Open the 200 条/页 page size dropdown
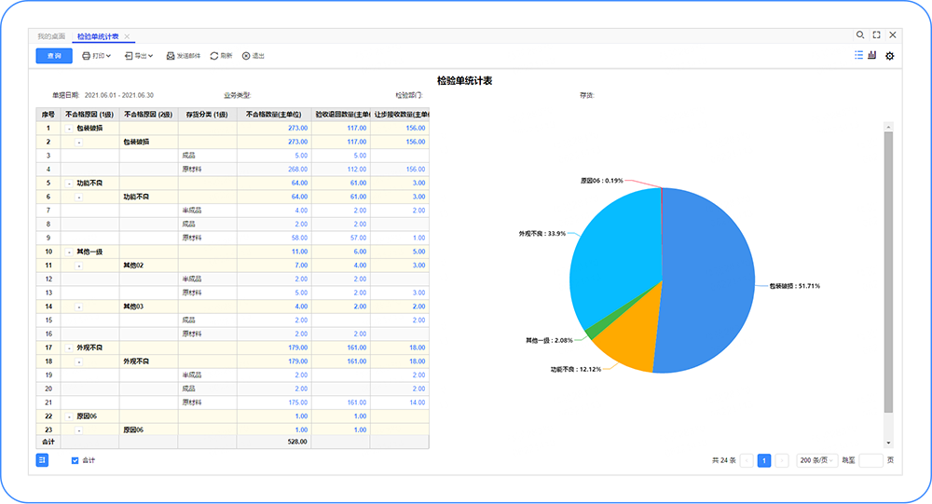The width and height of the screenshot is (932, 504). tap(817, 460)
